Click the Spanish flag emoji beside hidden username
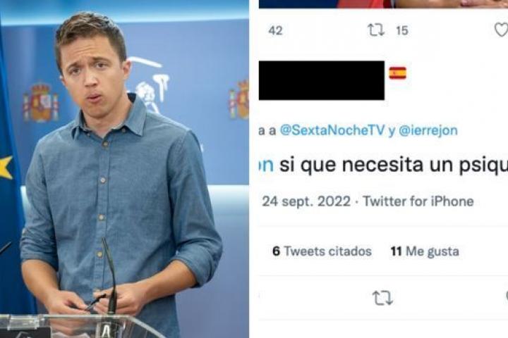The image size is (508, 338). click(397, 73)
